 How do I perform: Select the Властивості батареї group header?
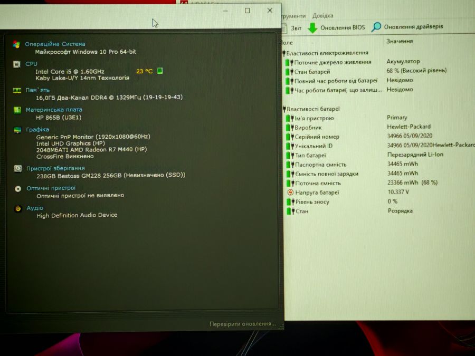(311, 109)
